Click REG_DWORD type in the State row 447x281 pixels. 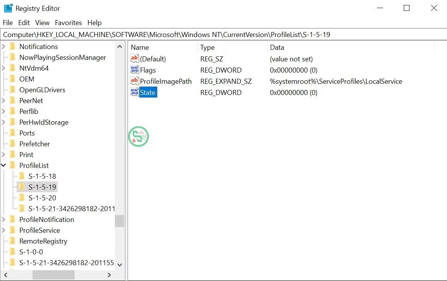[x=221, y=93]
